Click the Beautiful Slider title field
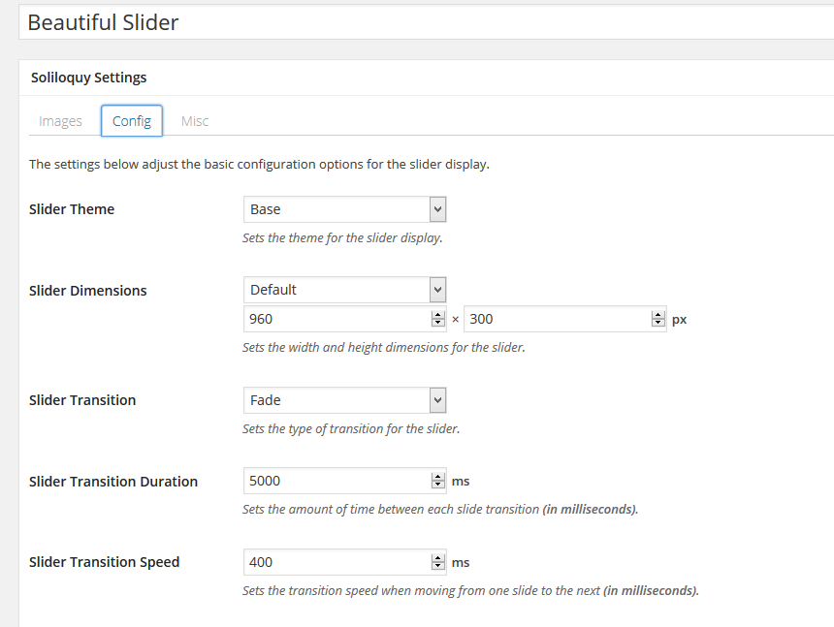This screenshot has width=834, height=627. point(426,22)
